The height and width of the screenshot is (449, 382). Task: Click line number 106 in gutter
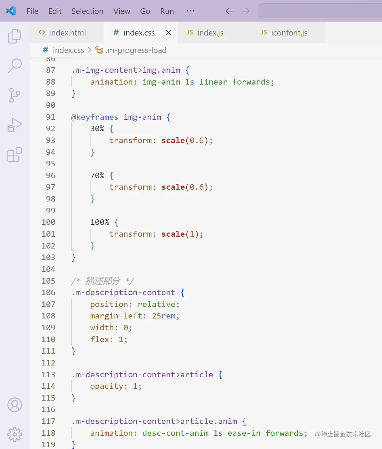pyautogui.click(x=48, y=292)
